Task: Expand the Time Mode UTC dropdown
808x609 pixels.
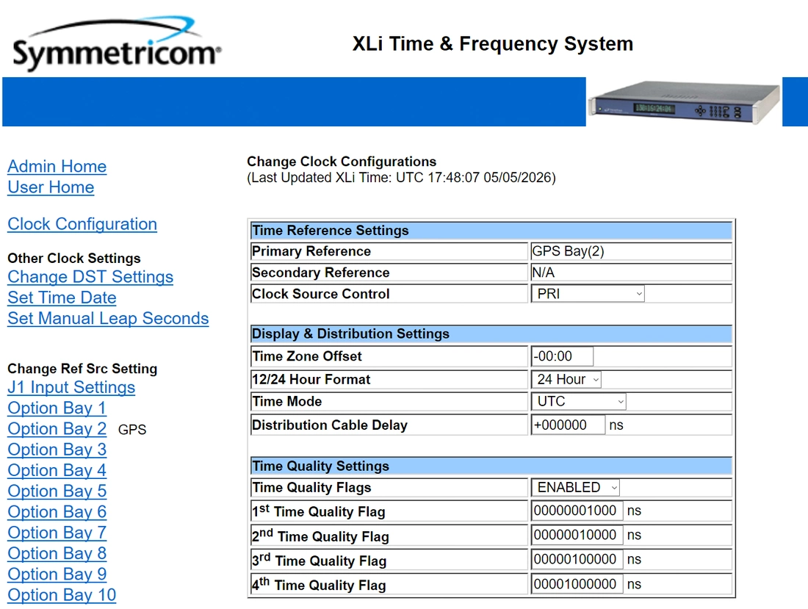Action: (x=579, y=401)
